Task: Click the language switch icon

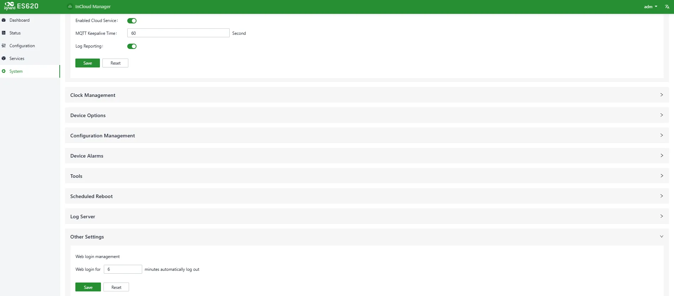Action: coord(667,7)
